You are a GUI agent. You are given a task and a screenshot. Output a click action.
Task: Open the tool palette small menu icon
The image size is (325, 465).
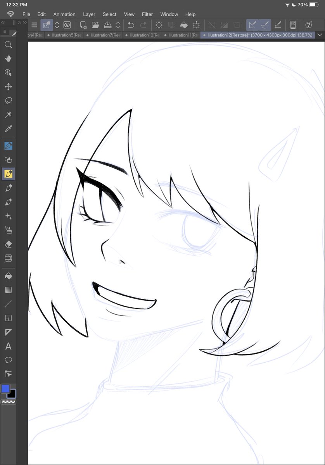(x=5, y=31)
